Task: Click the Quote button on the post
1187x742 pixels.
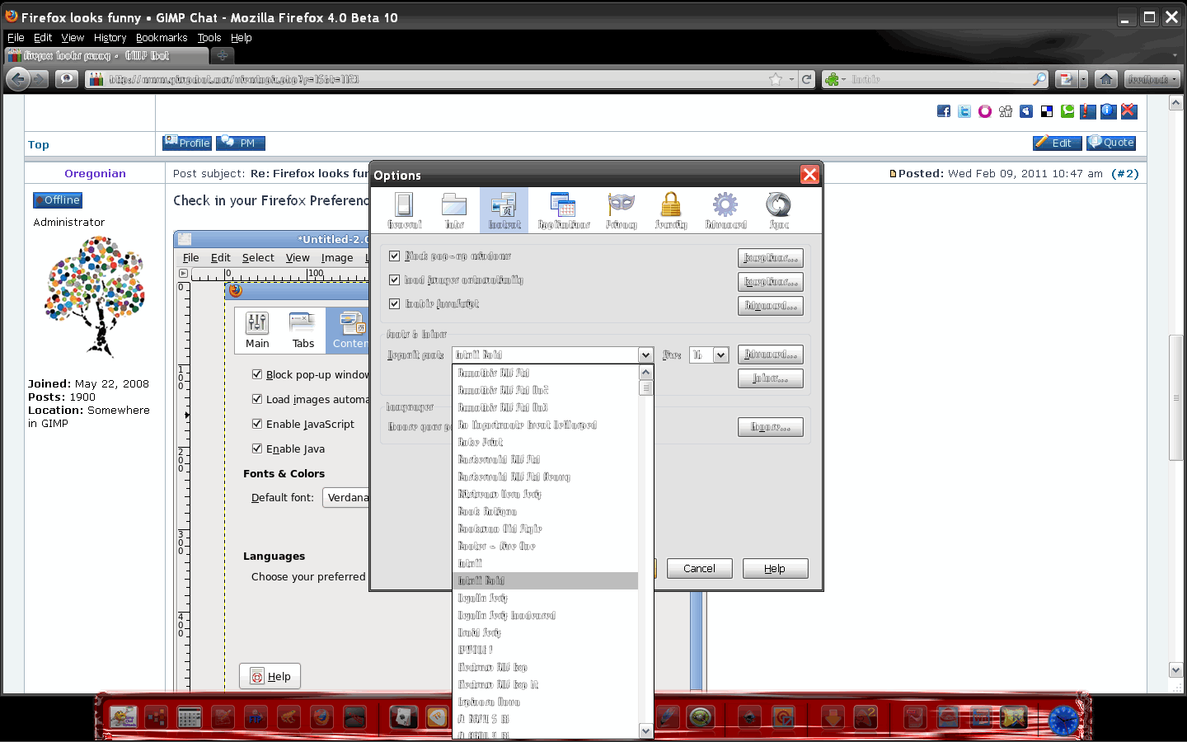Action: coord(1111,143)
